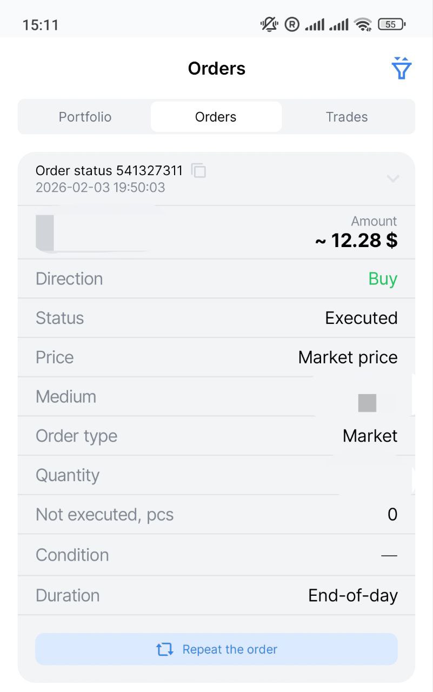Tap the End-of-day duration value

[x=352, y=595]
